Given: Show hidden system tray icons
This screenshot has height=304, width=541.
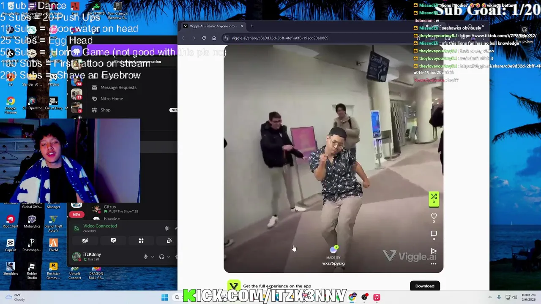Looking at the screenshot, I should [490, 298].
